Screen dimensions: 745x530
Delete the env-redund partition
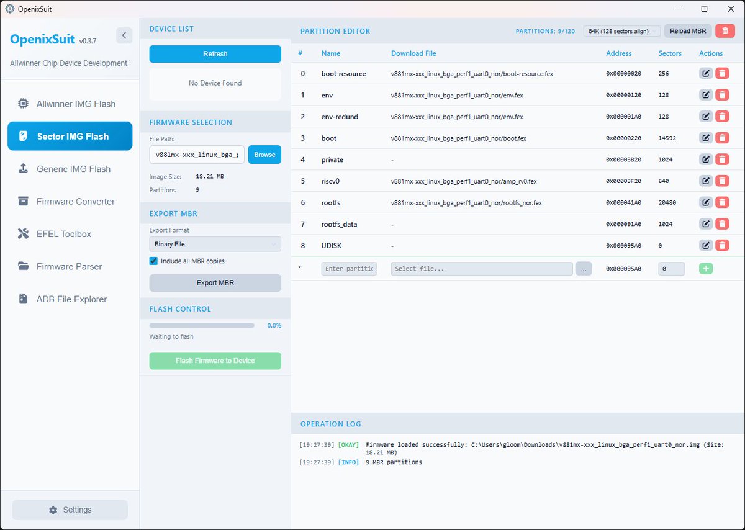click(x=722, y=116)
